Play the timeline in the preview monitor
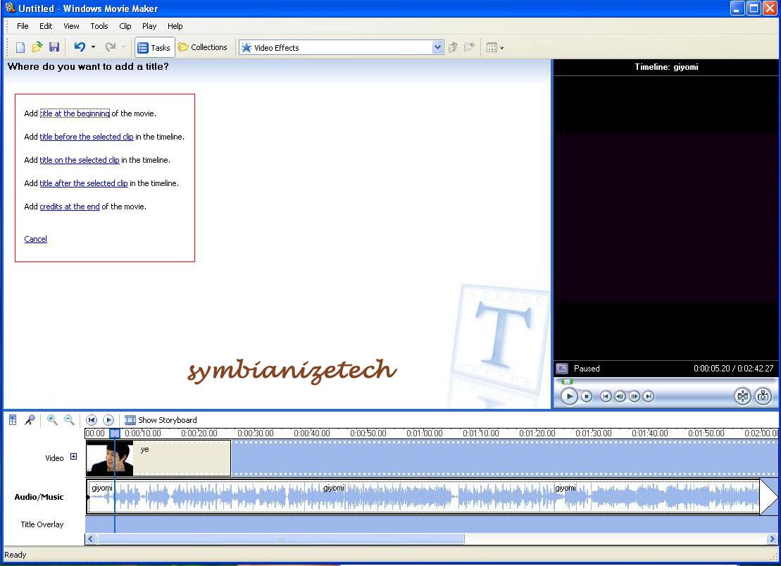This screenshot has width=781, height=566. click(569, 396)
